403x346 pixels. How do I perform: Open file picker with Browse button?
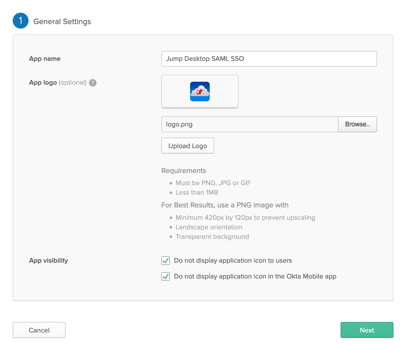pos(358,124)
